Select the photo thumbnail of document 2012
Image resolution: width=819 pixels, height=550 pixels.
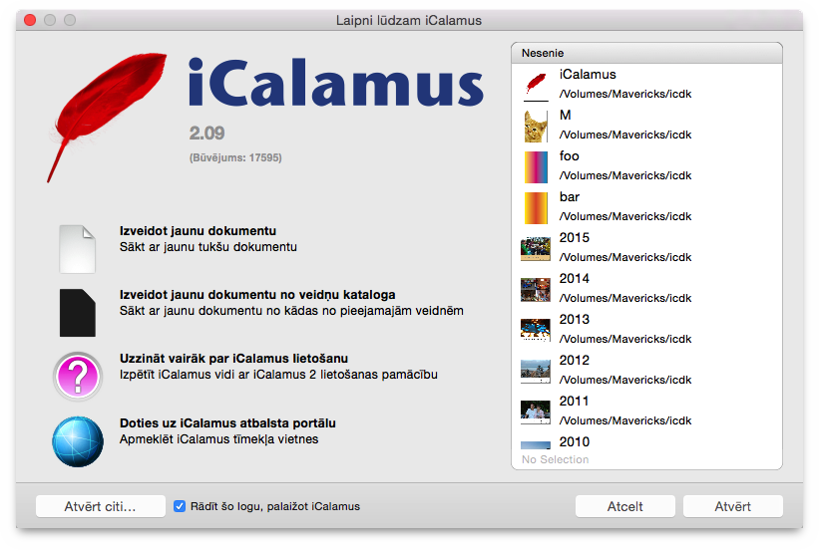[x=536, y=371]
